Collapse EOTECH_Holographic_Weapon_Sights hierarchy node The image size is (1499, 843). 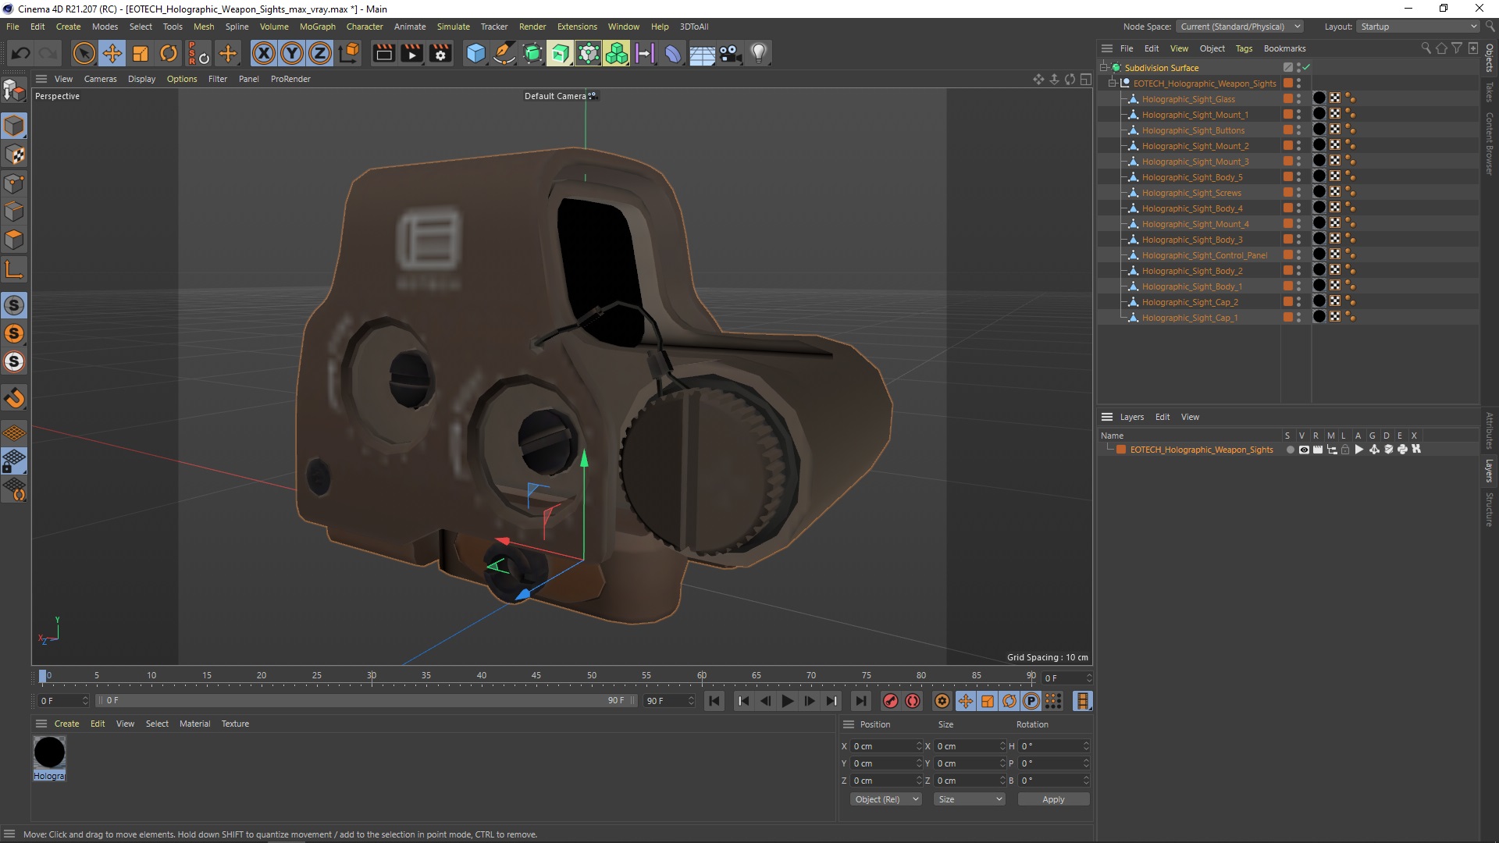click(1113, 84)
